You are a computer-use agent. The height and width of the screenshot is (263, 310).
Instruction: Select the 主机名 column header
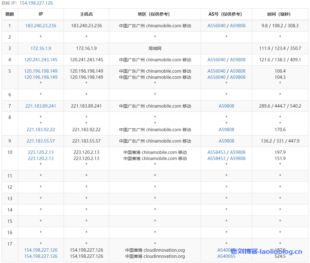point(86,14)
